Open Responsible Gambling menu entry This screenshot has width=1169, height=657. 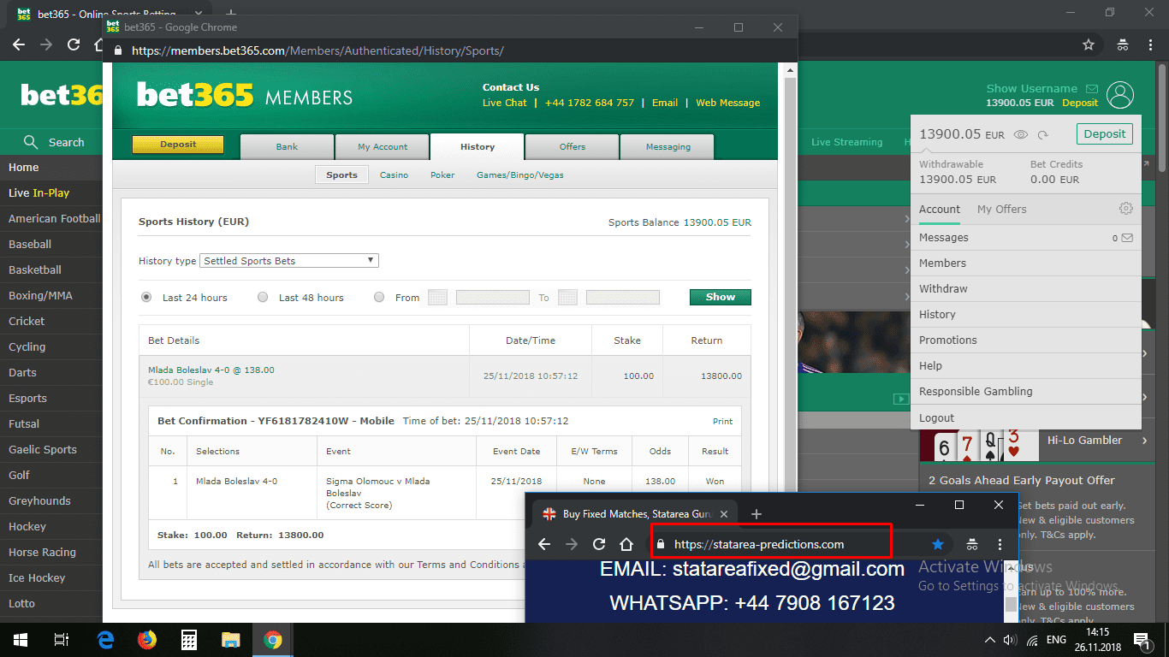[x=1026, y=392]
